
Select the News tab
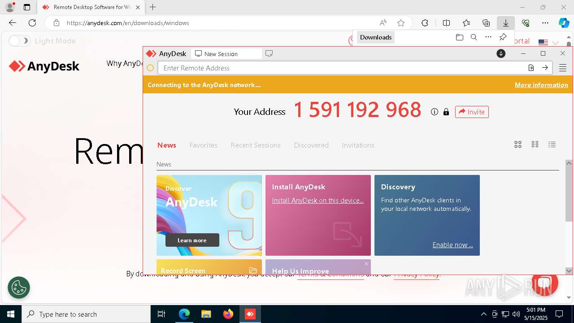point(167,145)
